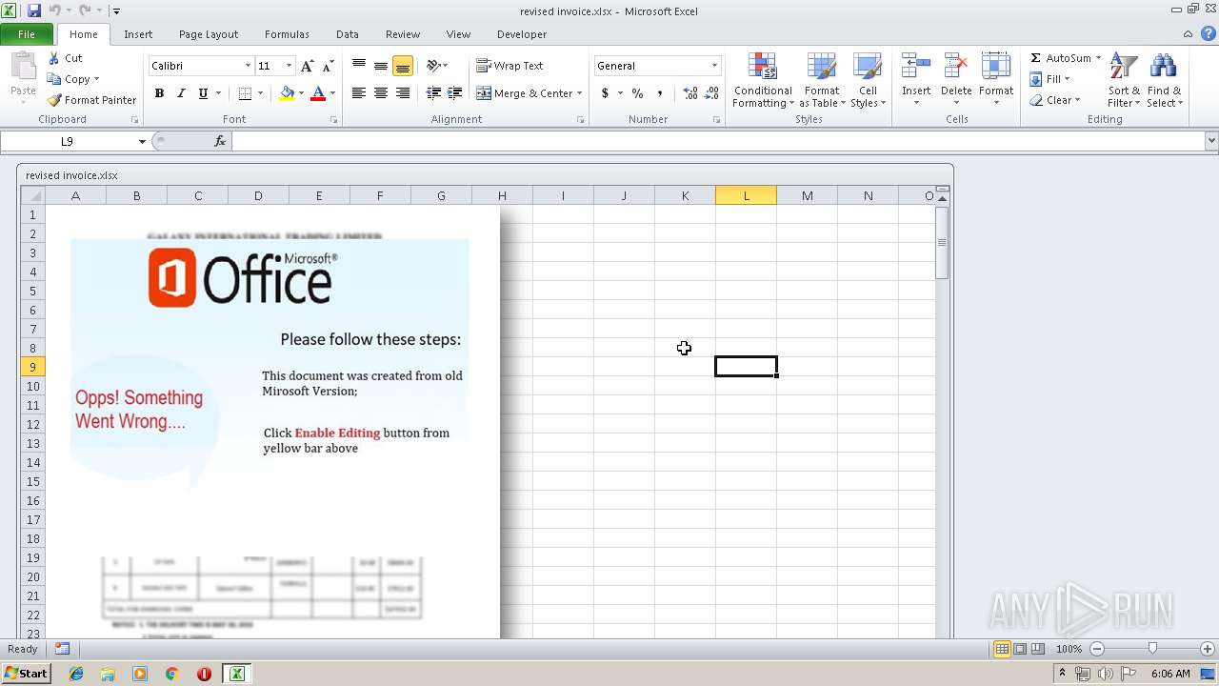The height and width of the screenshot is (686, 1219).
Task: Switch to the Review tab
Action: (x=403, y=34)
